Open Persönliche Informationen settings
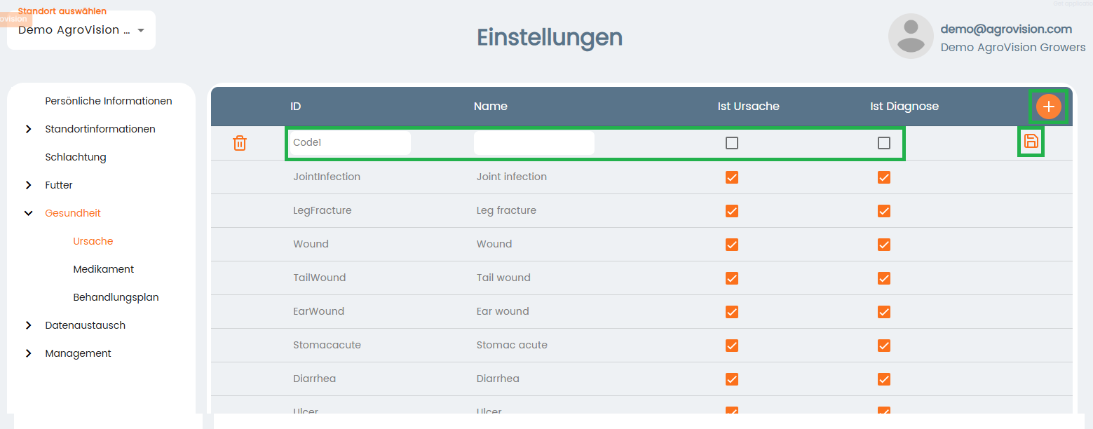 click(109, 101)
